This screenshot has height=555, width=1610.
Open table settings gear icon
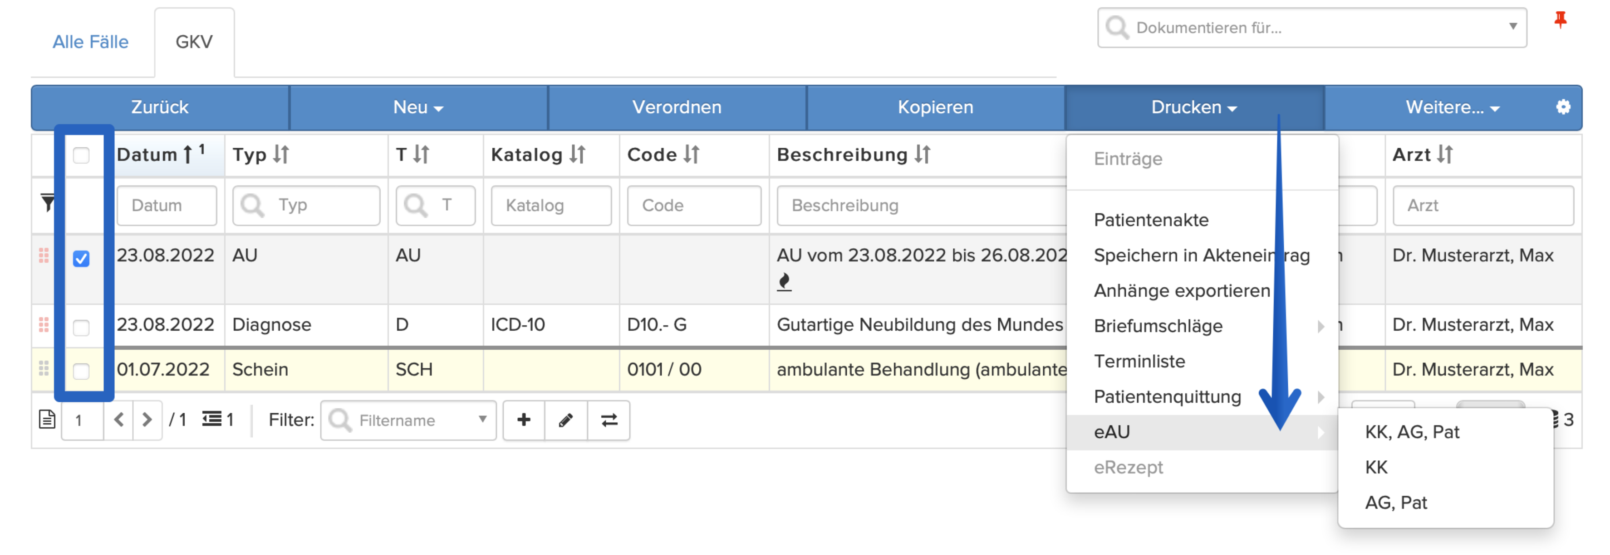coord(1563,107)
